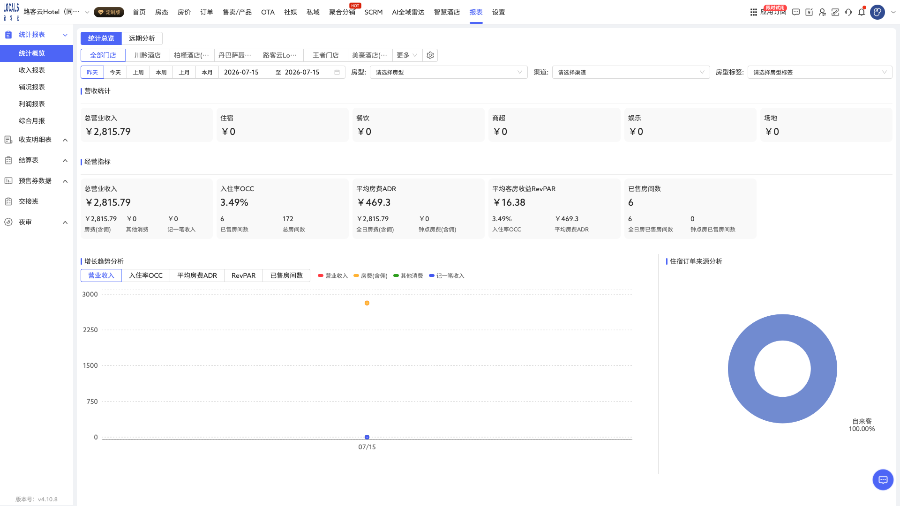Open floating chat button bottom right

pyautogui.click(x=883, y=480)
